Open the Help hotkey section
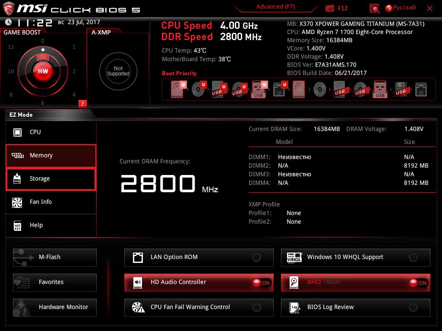The image size is (442, 331). pyautogui.click(x=51, y=225)
